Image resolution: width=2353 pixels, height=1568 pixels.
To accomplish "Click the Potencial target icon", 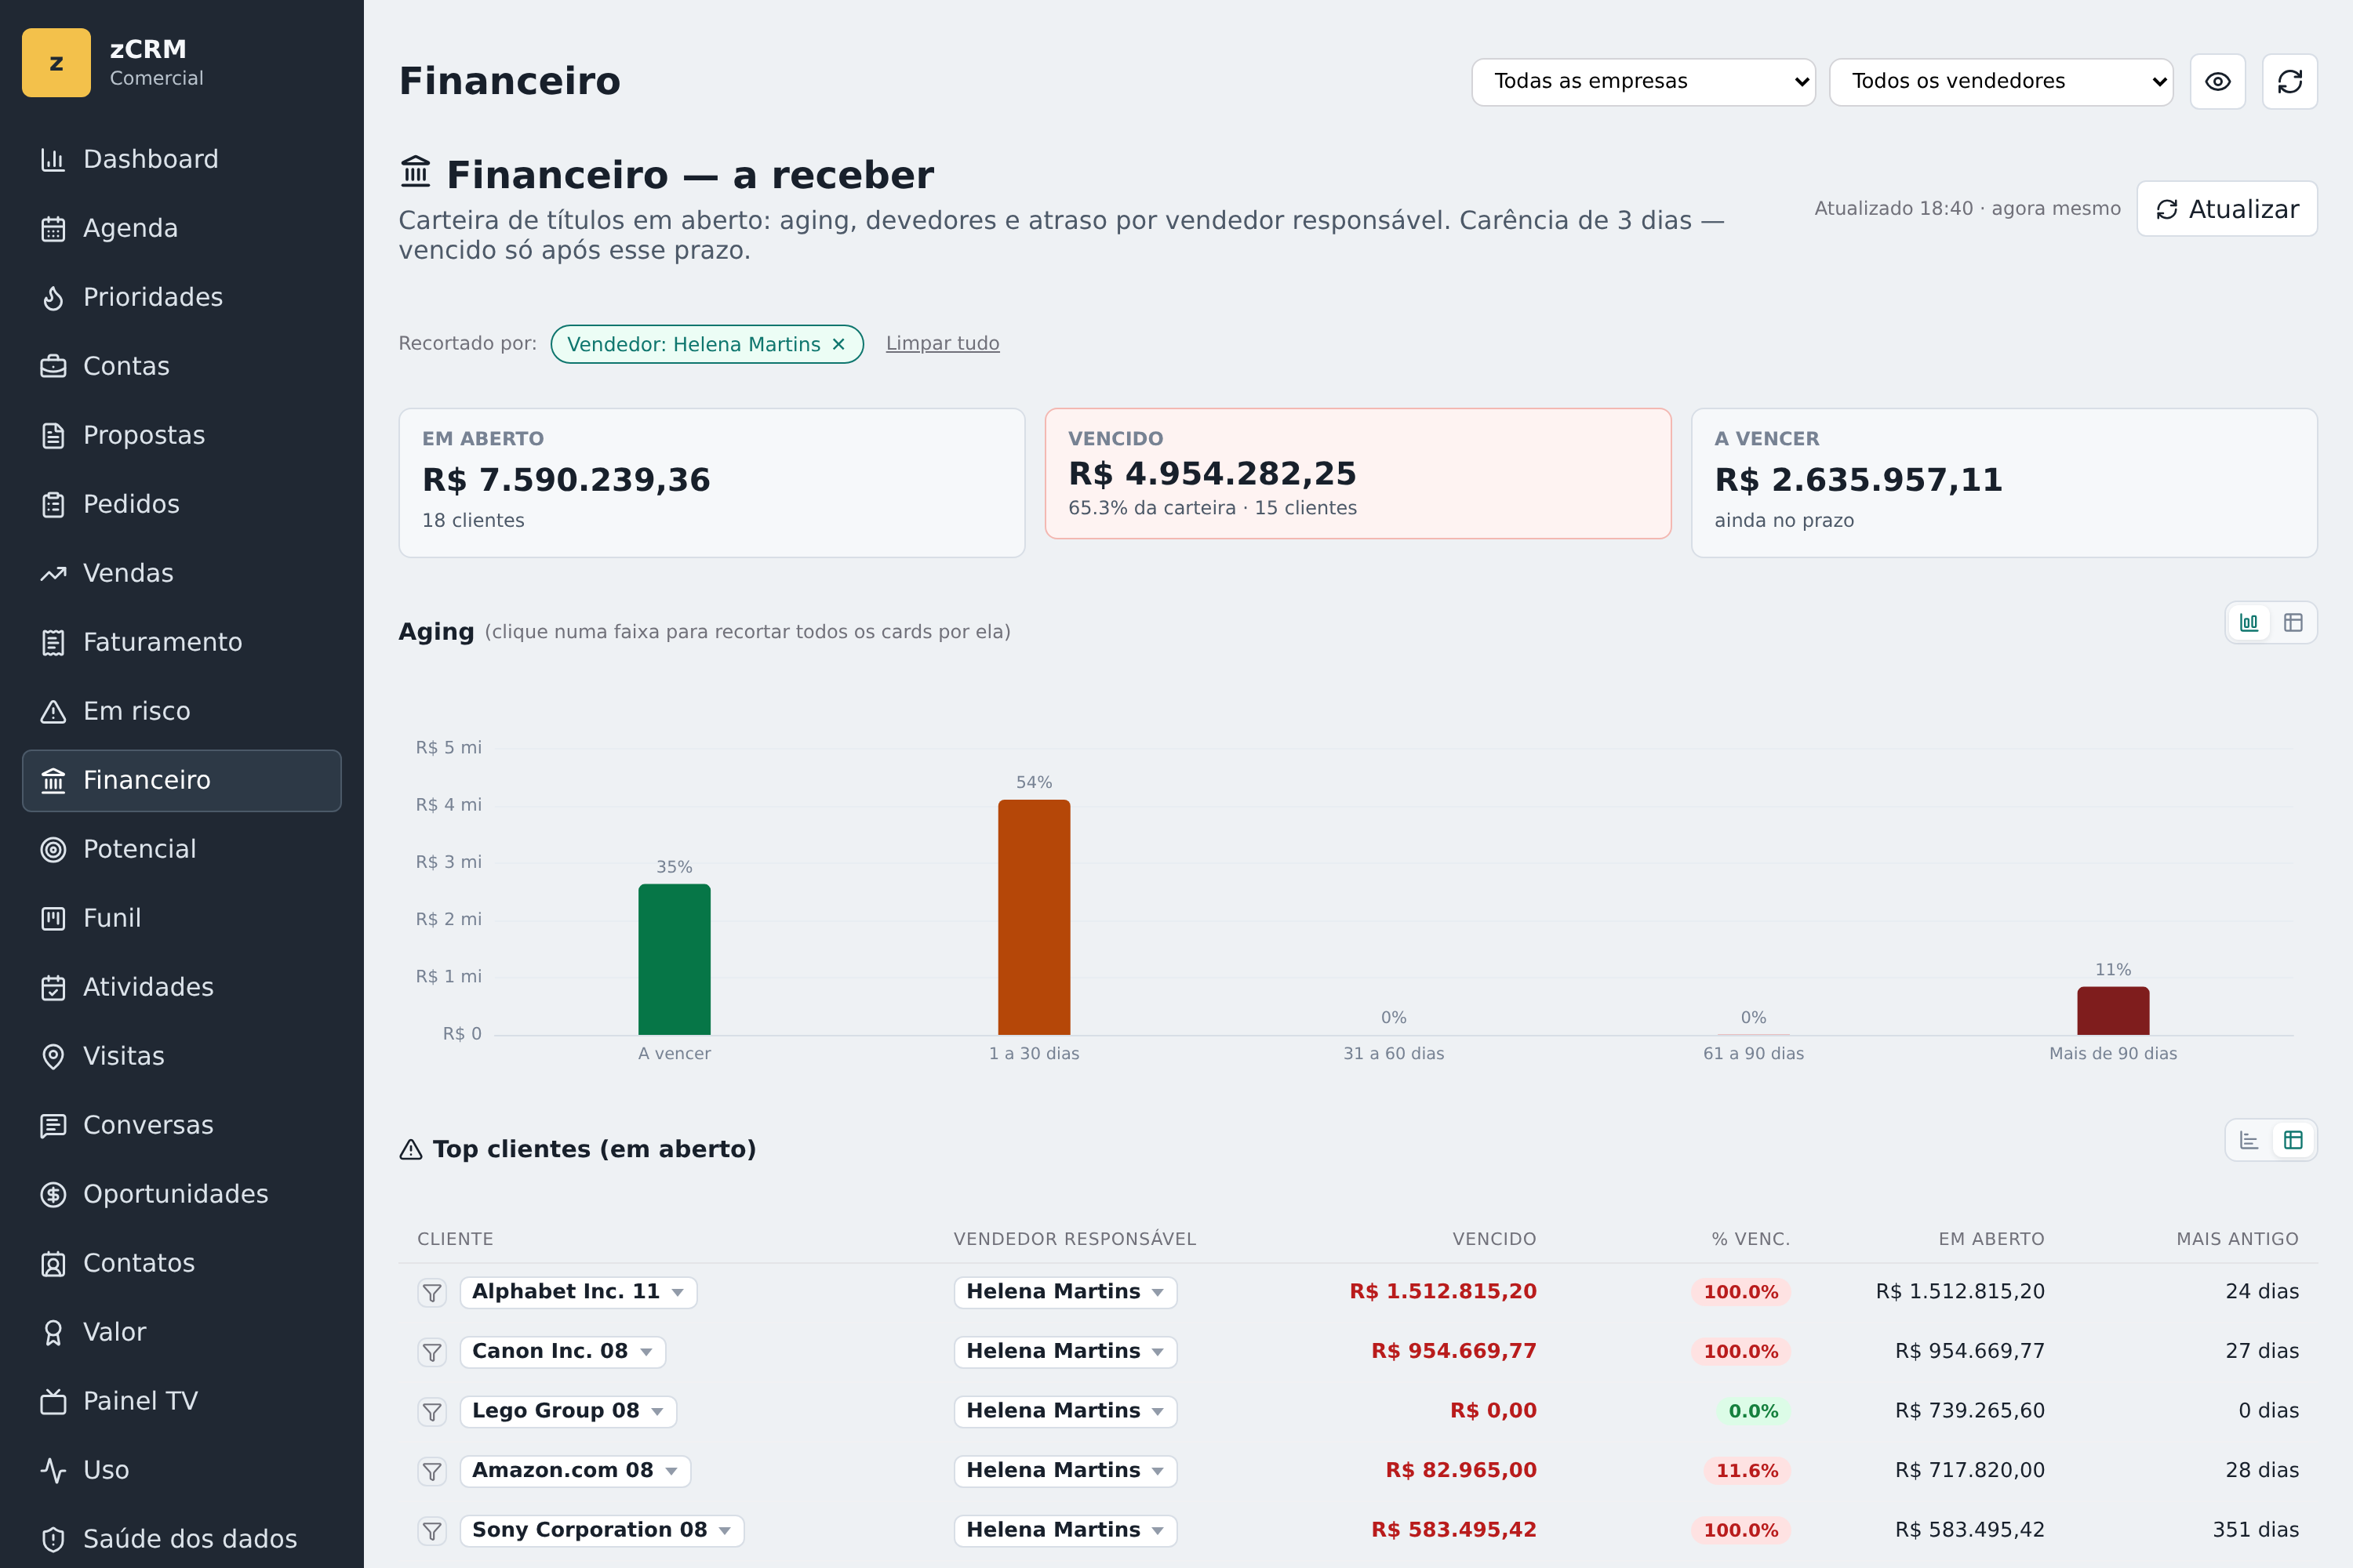I will [x=53, y=849].
